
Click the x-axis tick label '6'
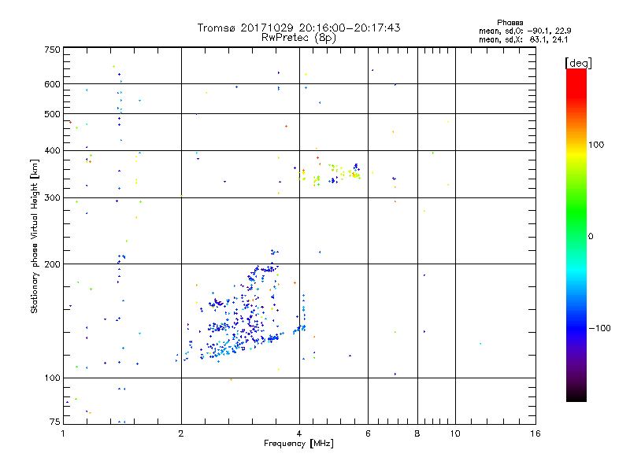pos(368,433)
